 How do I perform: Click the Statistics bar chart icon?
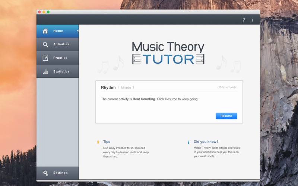click(x=45, y=71)
